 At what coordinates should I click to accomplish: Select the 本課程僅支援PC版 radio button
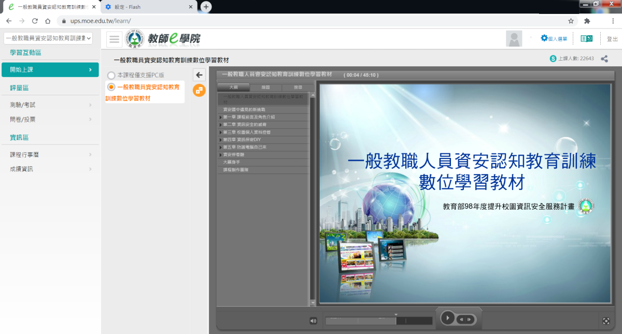111,76
